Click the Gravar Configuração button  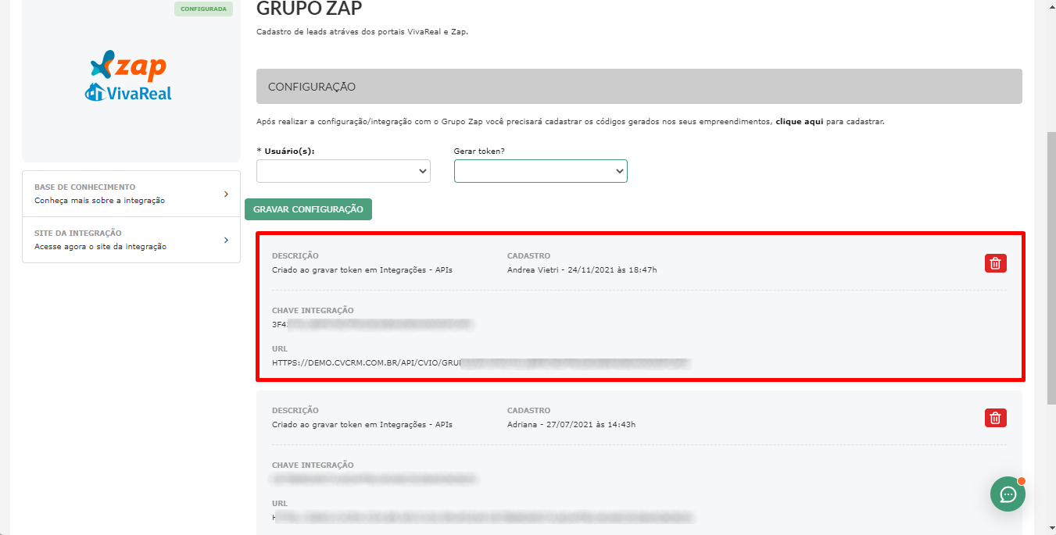point(308,209)
